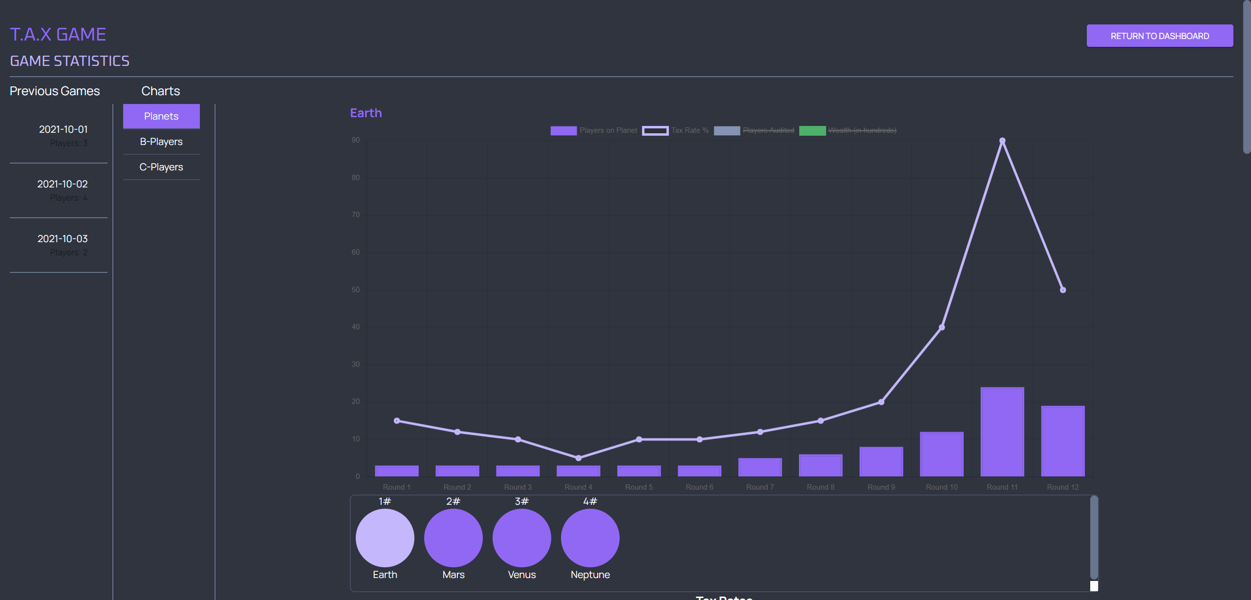Image resolution: width=1251 pixels, height=600 pixels.
Task: Click the Round 11 players bar
Action: click(x=1002, y=432)
